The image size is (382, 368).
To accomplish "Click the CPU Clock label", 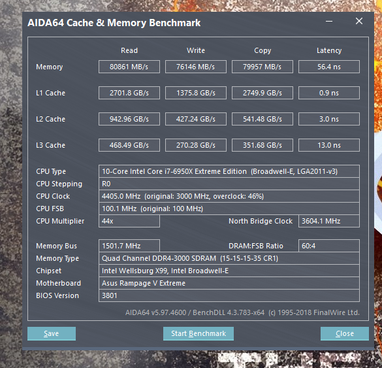I will pyautogui.click(x=53, y=196).
